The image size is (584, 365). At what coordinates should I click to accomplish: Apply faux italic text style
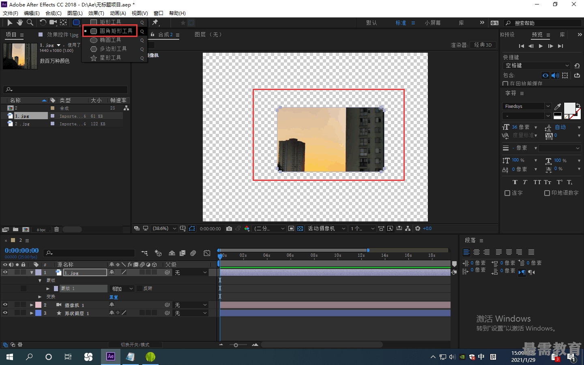click(525, 182)
